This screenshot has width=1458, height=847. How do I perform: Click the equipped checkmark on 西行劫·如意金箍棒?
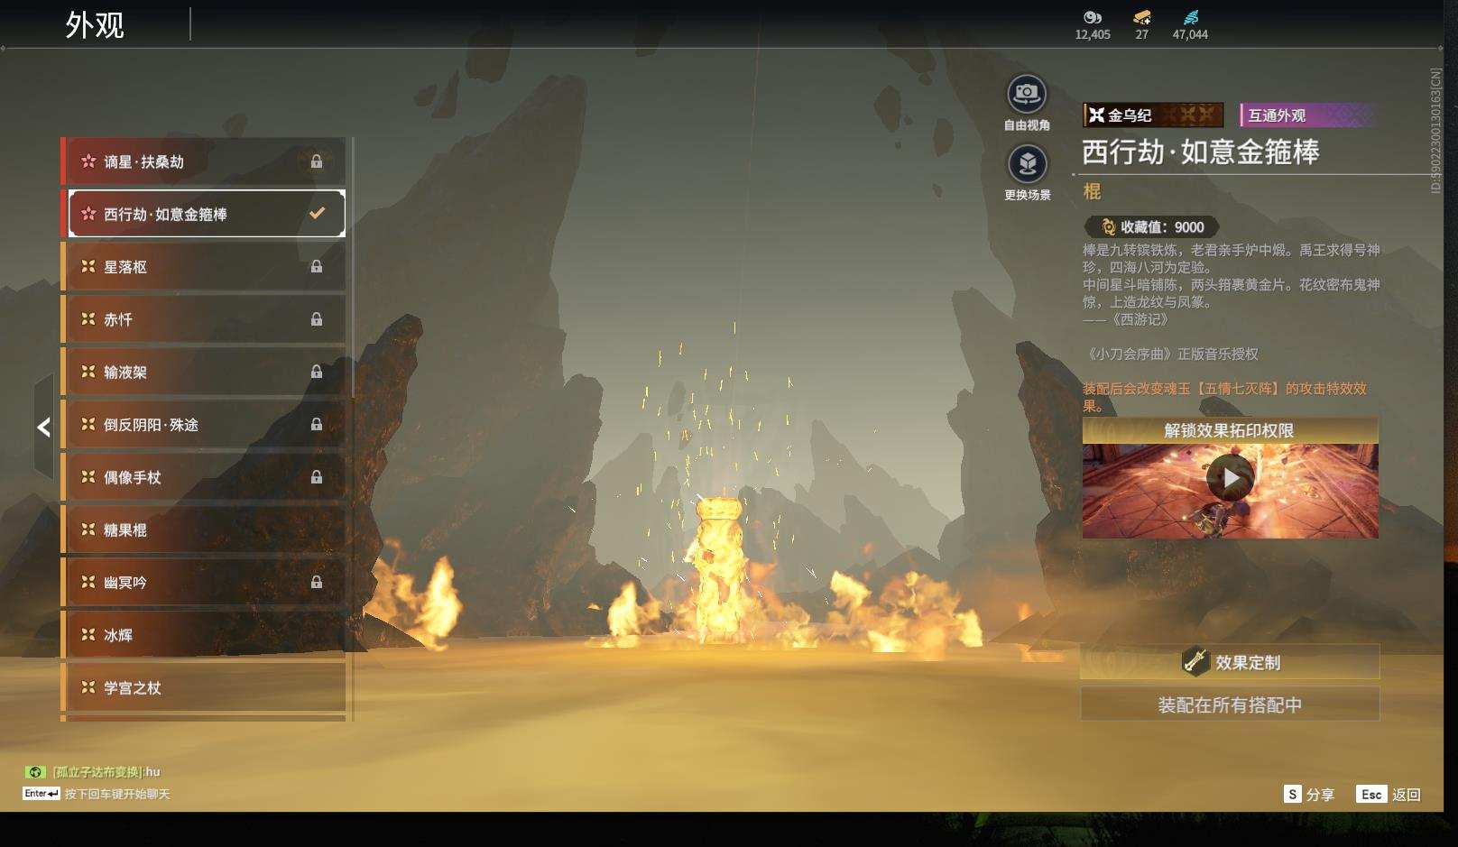[x=317, y=214]
